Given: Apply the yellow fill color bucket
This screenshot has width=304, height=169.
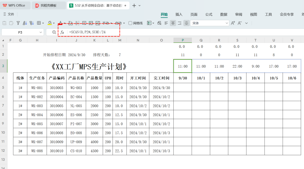Looking at the screenshot, I should click(50, 23).
